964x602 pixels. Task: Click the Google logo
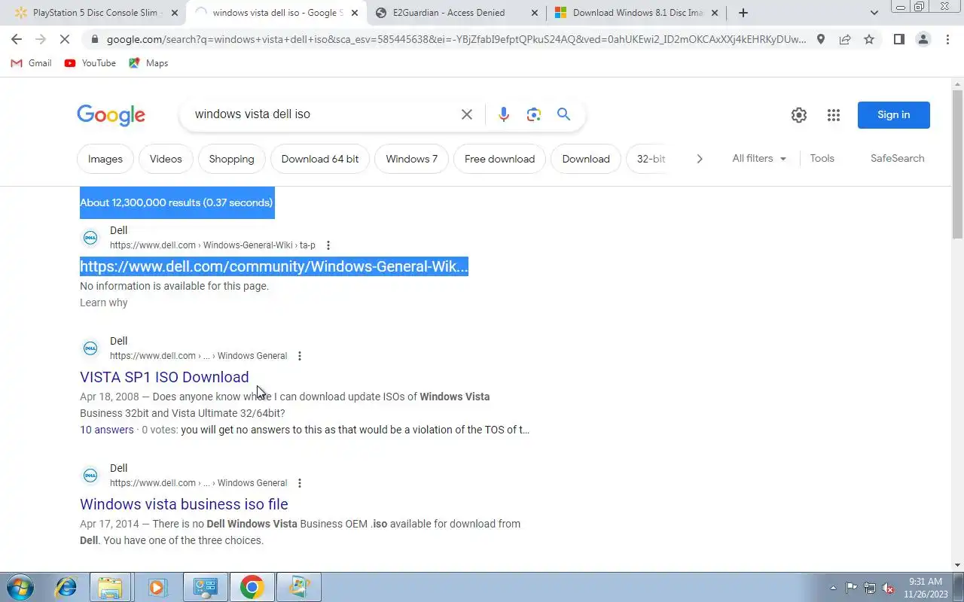111,114
